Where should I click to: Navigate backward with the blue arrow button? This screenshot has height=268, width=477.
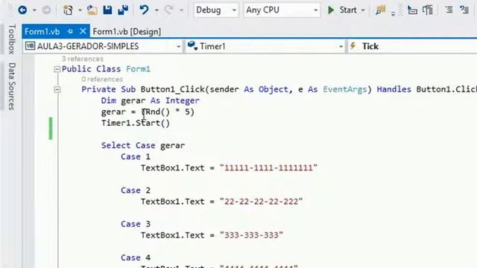[x=22, y=10]
